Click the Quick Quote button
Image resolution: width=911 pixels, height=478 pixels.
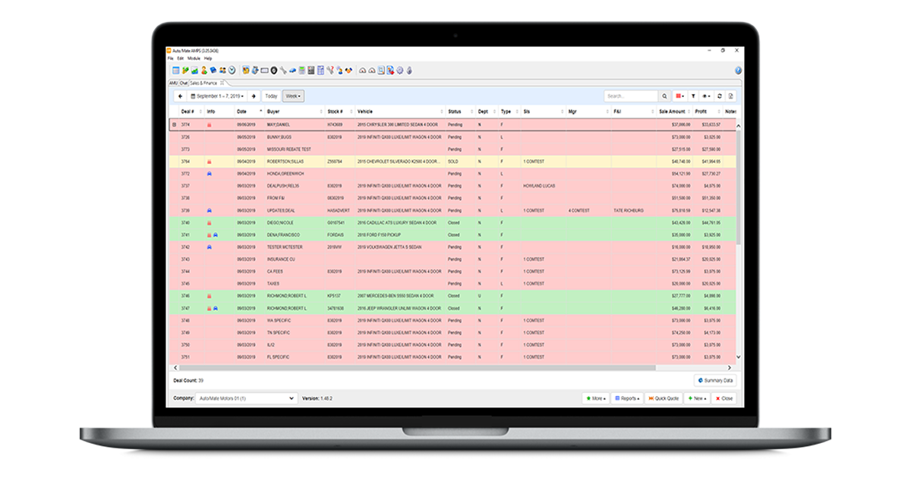pyautogui.click(x=664, y=398)
